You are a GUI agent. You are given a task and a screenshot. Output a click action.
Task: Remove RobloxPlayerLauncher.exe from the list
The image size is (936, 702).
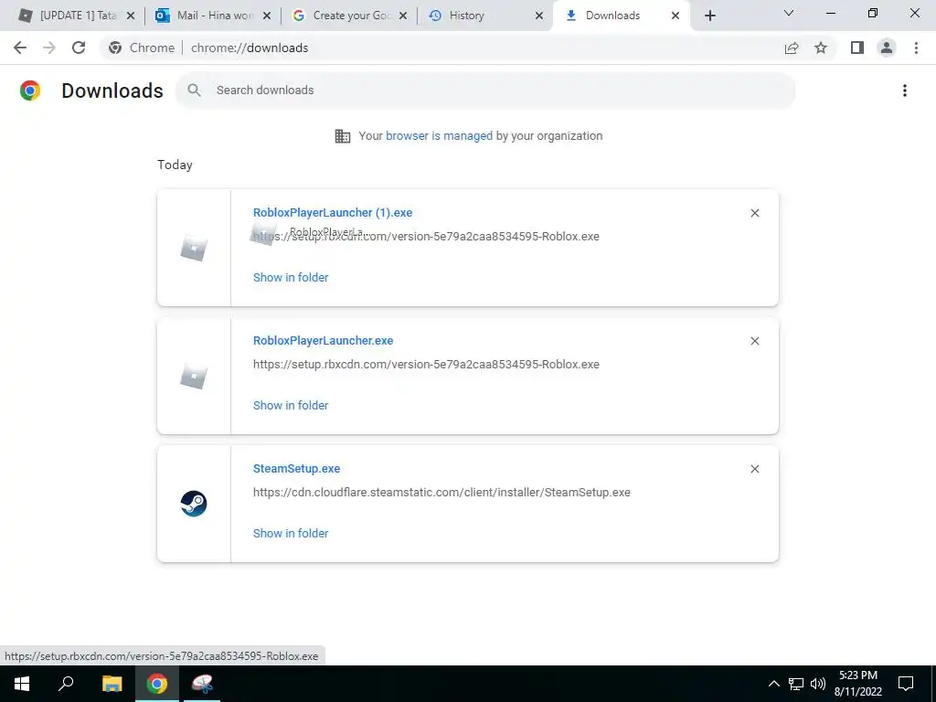pyautogui.click(x=754, y=341)
